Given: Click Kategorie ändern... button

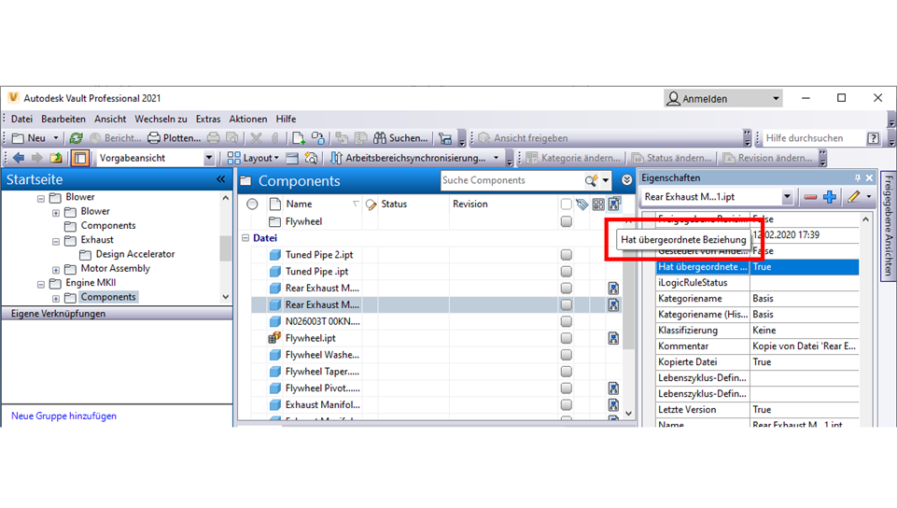Looking at the screenshot, I should pos(574,158).
